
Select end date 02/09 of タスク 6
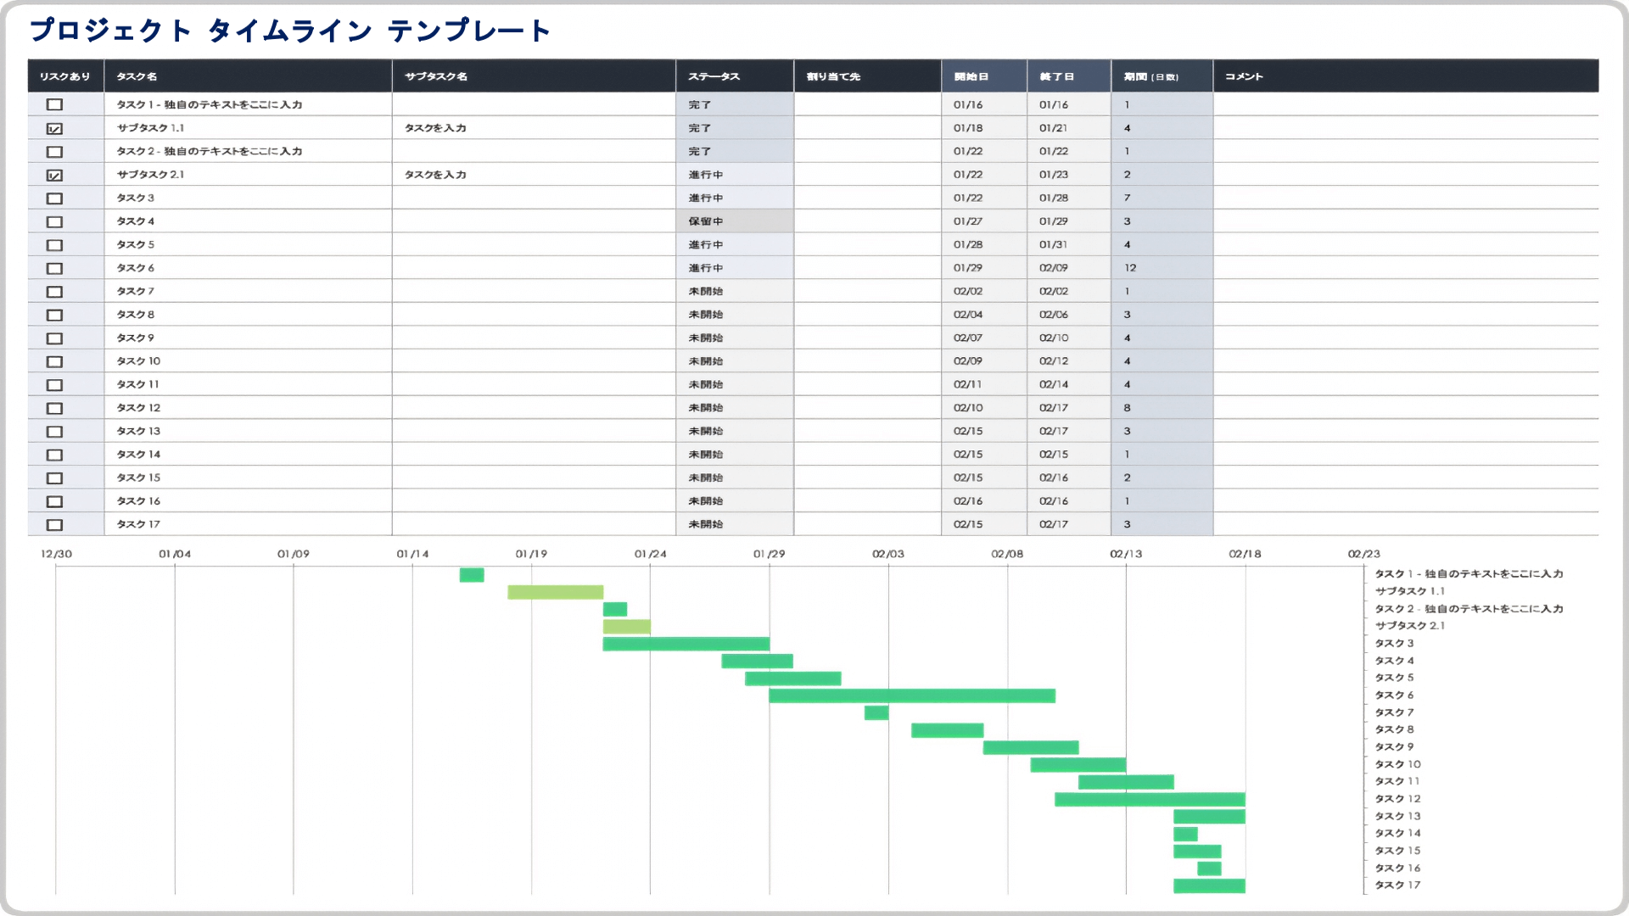pos(1069,268)
